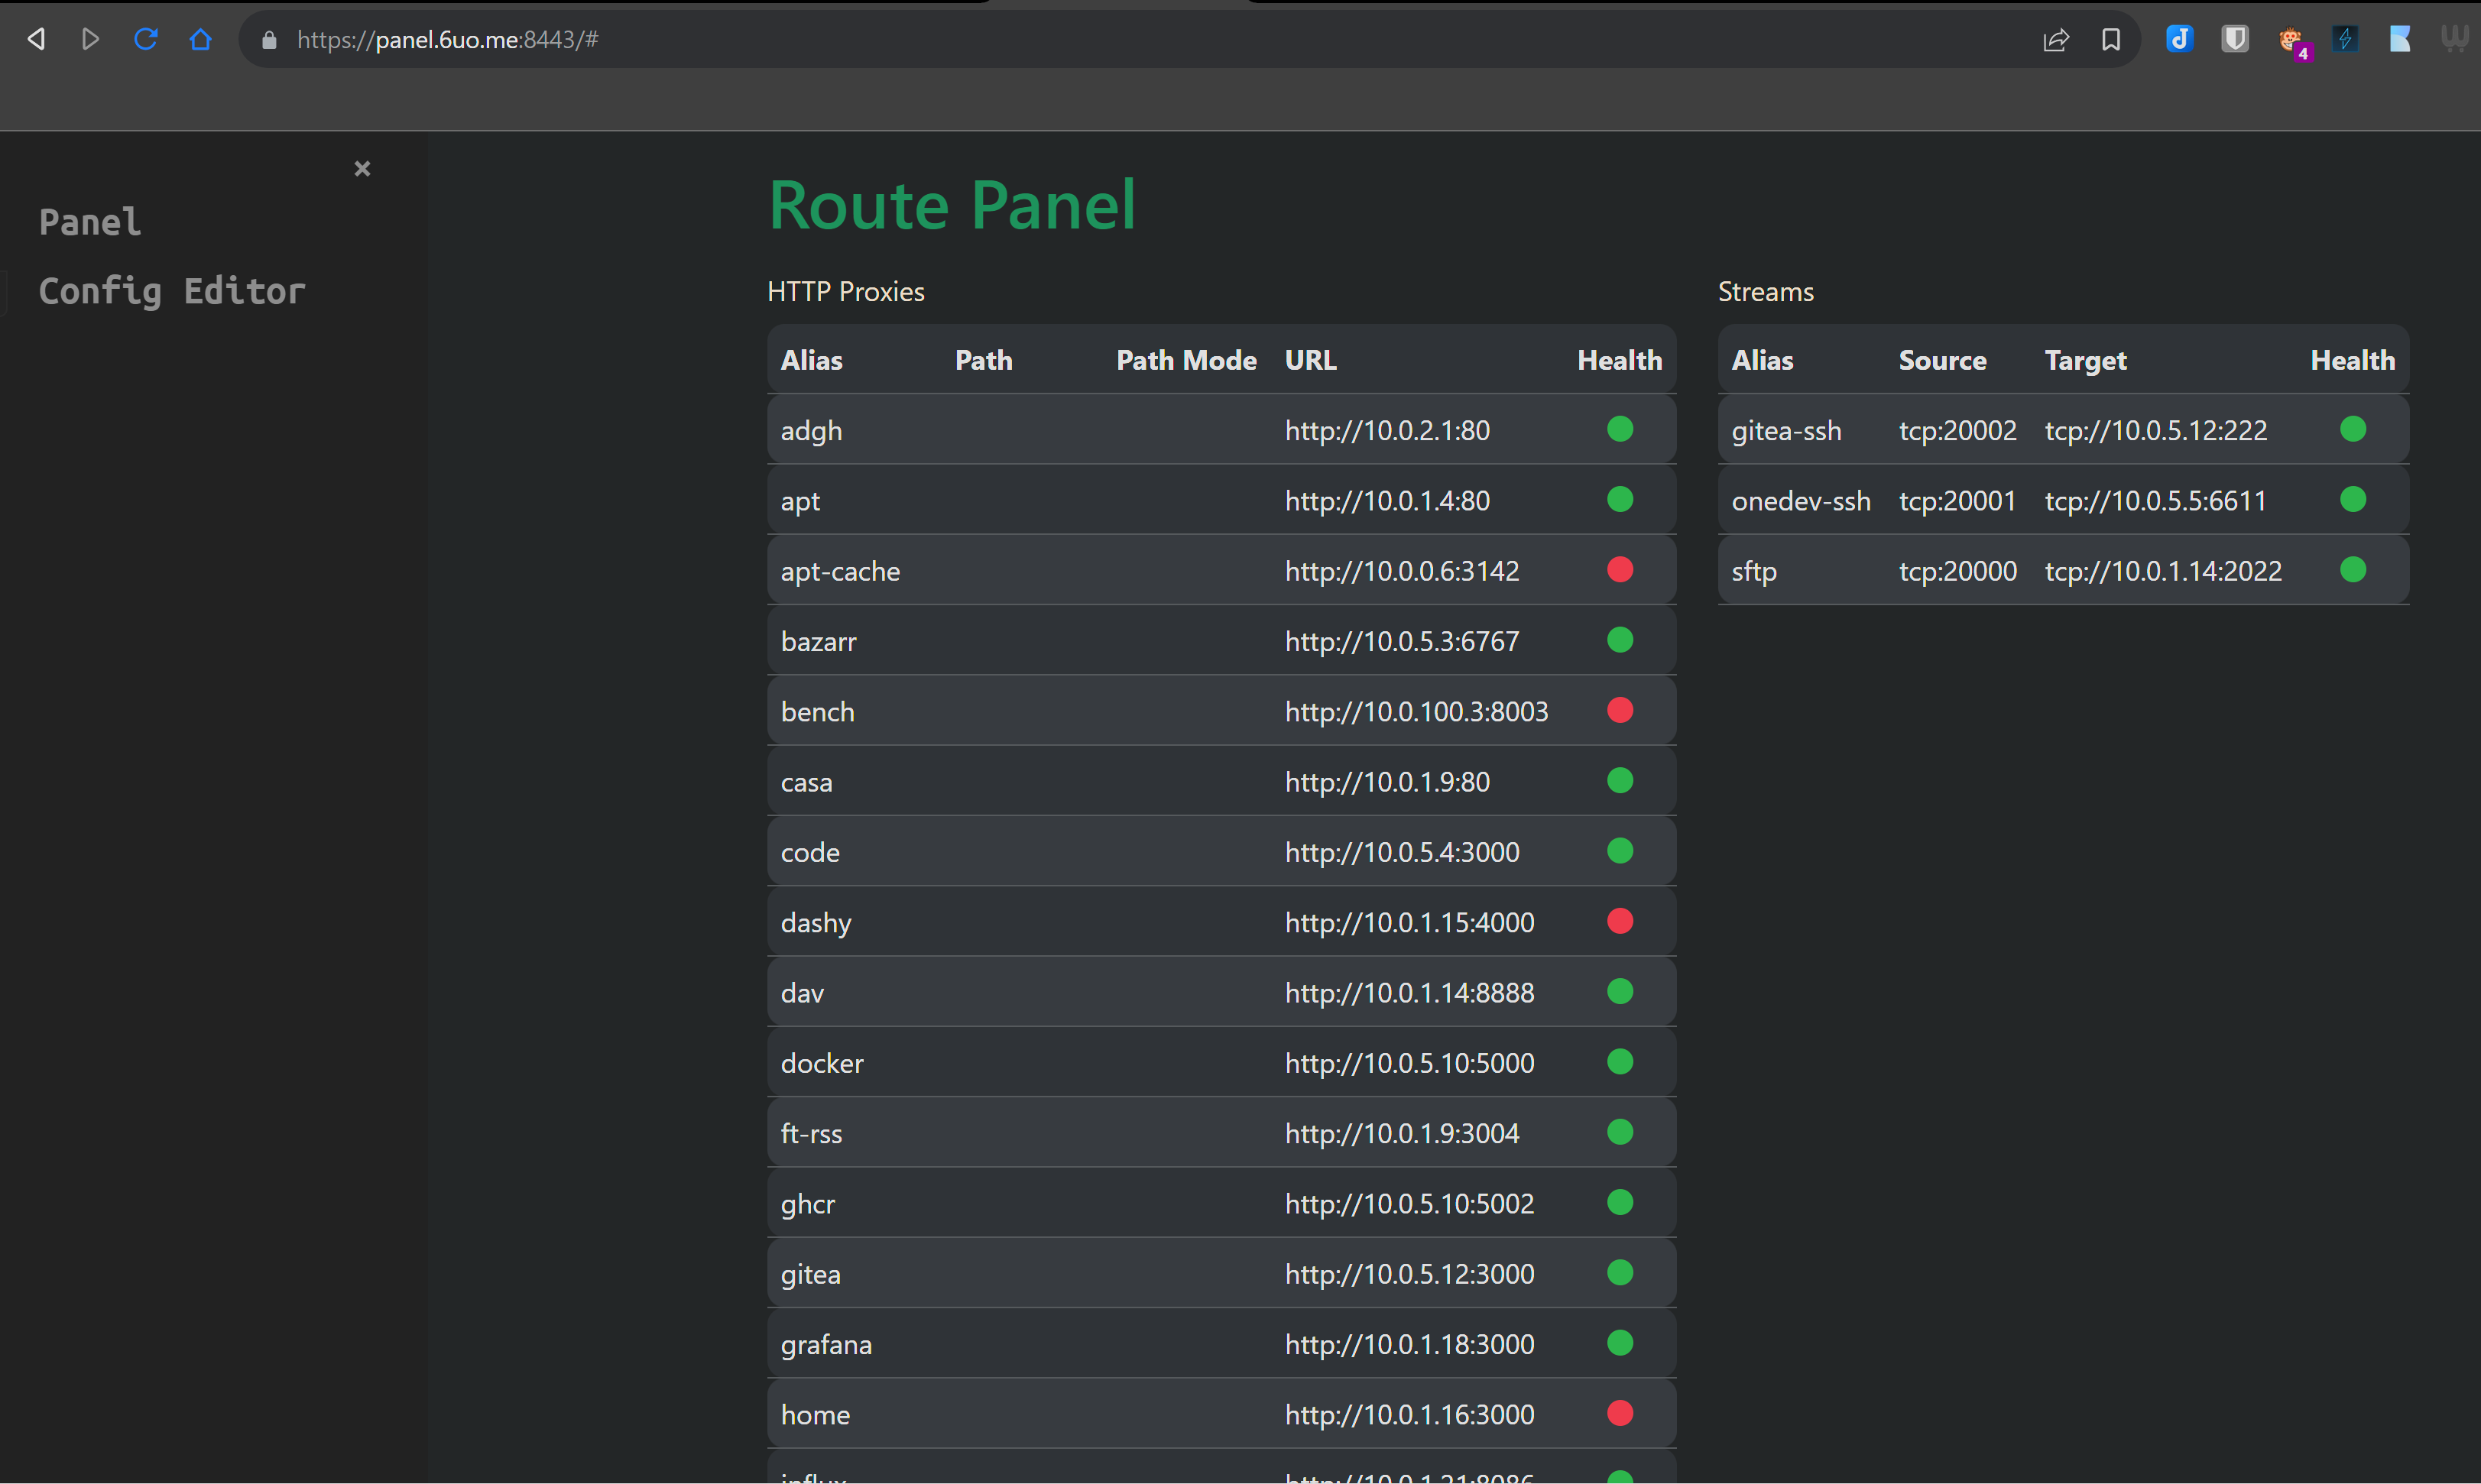Viewport: 2481px width, 1484px height.
Task: Open Violentmonkey showing 4 scripts
Action: 2293,41
